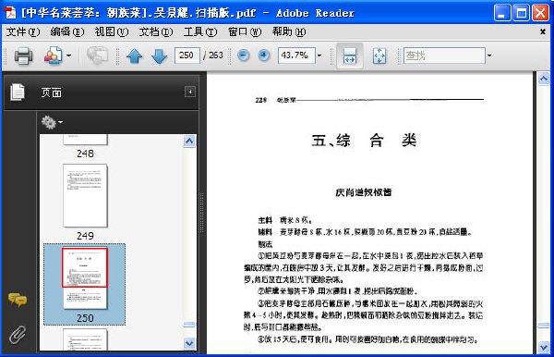Open the collaborate/share people icon
The height and width of the screenshot is (357, 554).
[x=53, y=55]
